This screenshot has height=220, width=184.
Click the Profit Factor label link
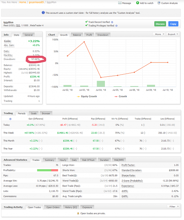coord(128,165)
